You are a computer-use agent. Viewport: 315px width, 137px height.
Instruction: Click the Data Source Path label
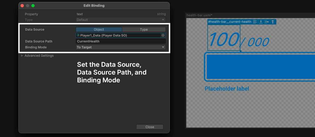click(x=39, y=41)
